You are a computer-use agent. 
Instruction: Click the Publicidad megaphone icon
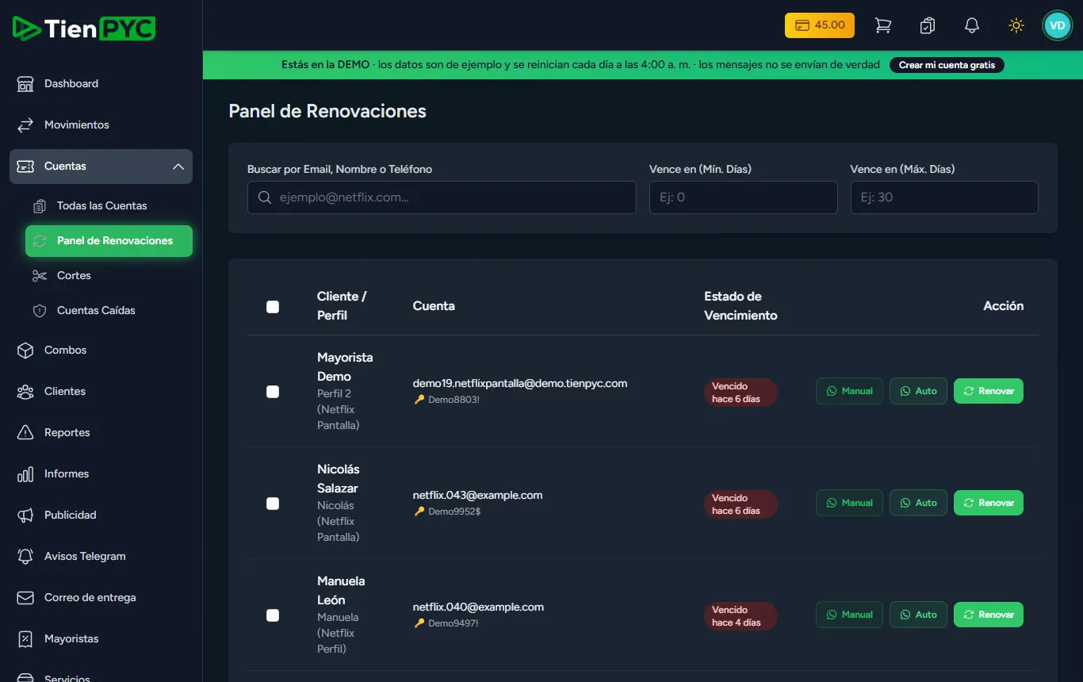tap(25, 515)
